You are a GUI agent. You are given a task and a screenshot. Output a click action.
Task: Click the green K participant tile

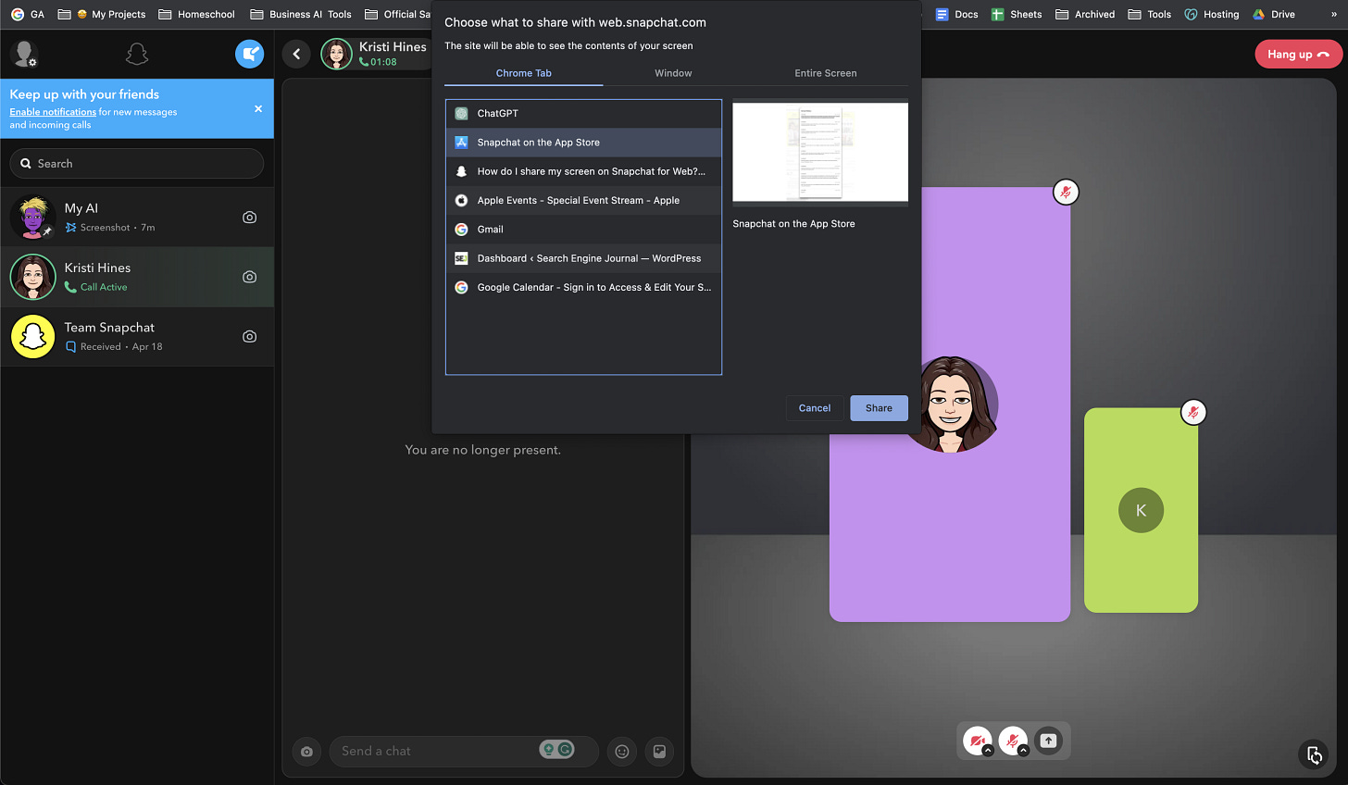coord(1141,510)
